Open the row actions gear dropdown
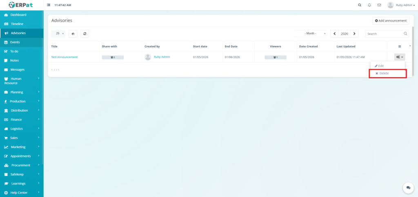This screenshot has height=197, width=418. pos(400,58)
